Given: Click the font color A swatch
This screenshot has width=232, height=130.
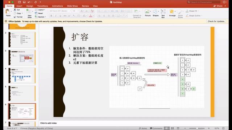Looking at the screenshot, I should coord(91,16).
